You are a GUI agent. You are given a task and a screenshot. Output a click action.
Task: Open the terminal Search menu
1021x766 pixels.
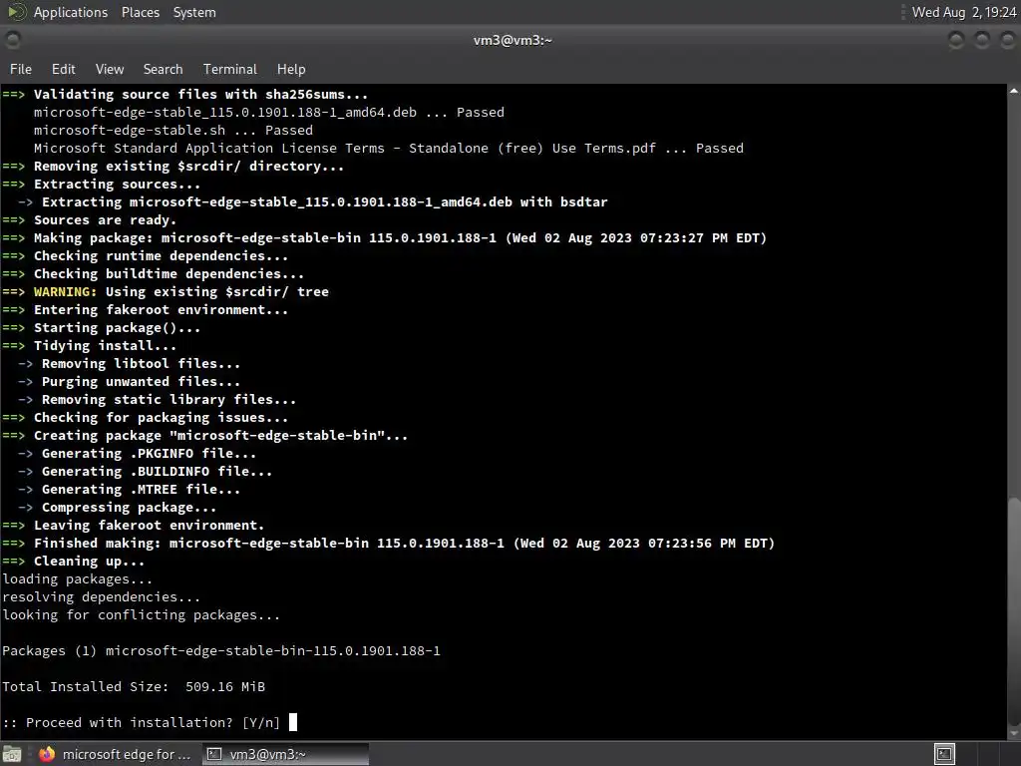[163, 69]
